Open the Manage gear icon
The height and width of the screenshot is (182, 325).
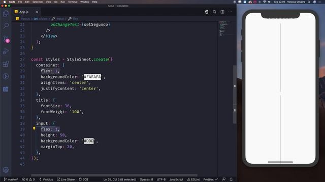(x=6, y=170)
